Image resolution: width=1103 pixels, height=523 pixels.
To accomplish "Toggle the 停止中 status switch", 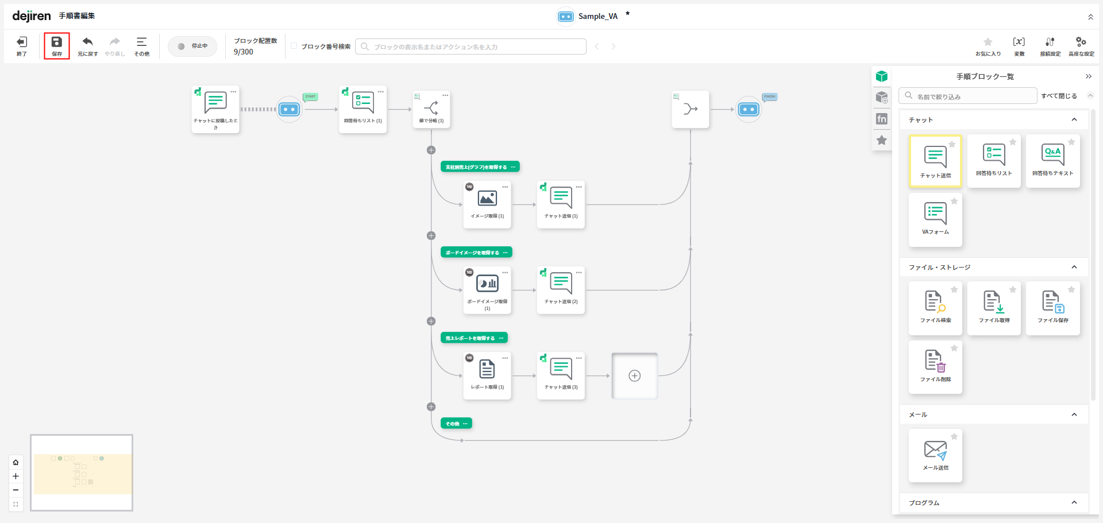I will [192, 47].
